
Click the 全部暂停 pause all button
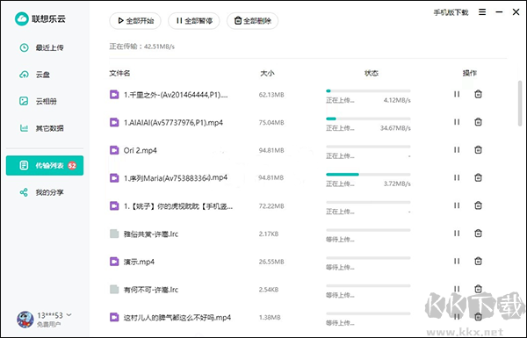coord(194,21)
